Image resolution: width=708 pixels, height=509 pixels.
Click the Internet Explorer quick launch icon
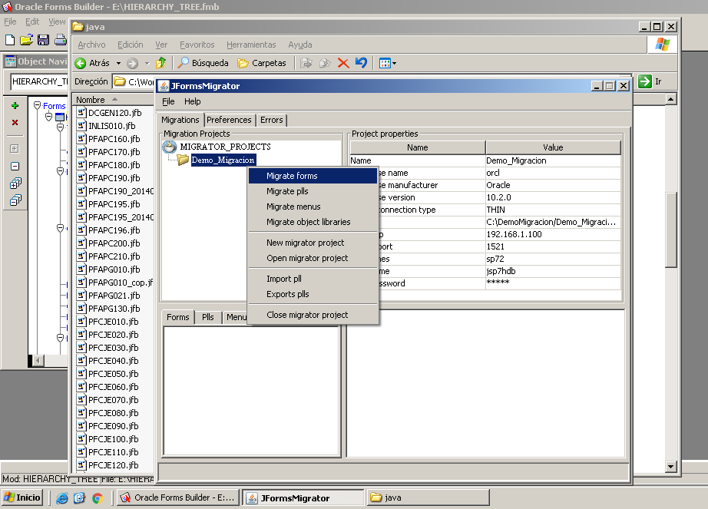coord(62,497)
